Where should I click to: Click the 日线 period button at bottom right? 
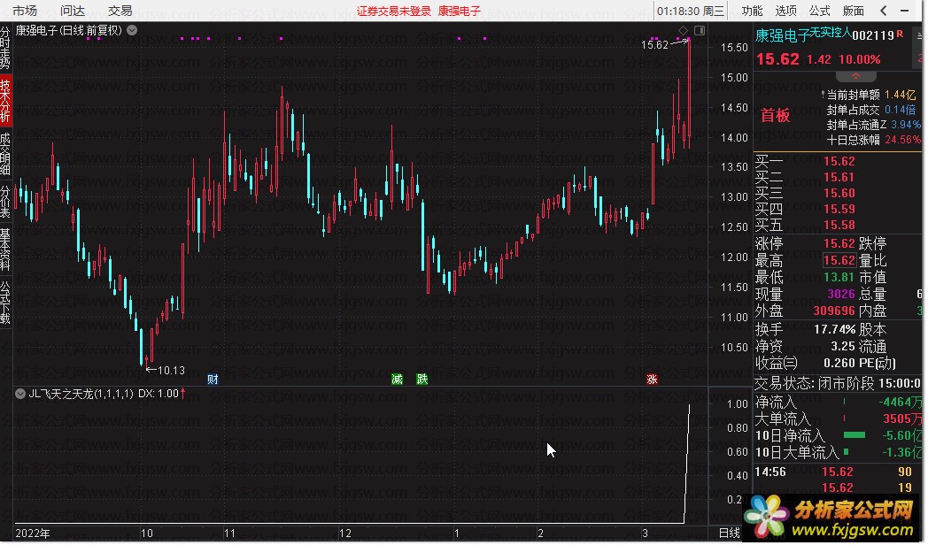(x=729, y=533)
